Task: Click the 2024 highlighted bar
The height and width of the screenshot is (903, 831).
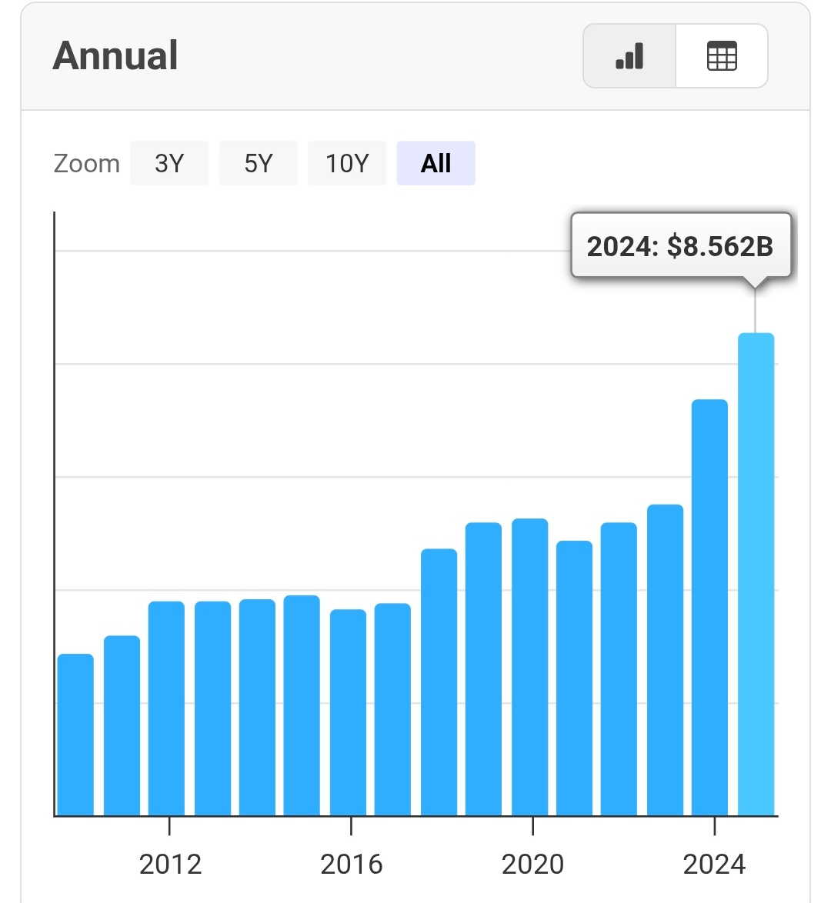Action: point(756,574)
